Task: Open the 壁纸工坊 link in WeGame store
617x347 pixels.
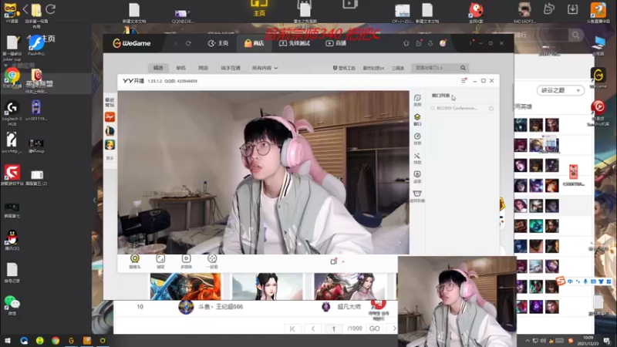Action: (344, 68)
